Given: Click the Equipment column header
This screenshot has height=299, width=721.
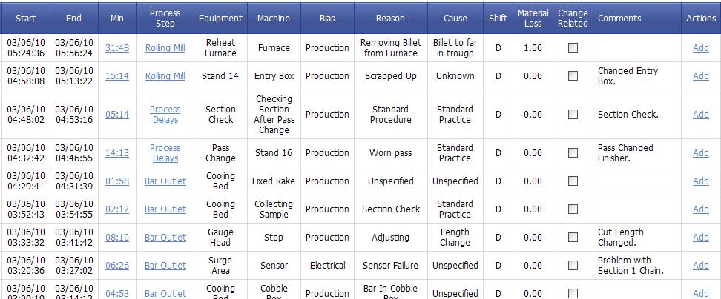Looking at the screenshot, I should (x=220, y=19).
